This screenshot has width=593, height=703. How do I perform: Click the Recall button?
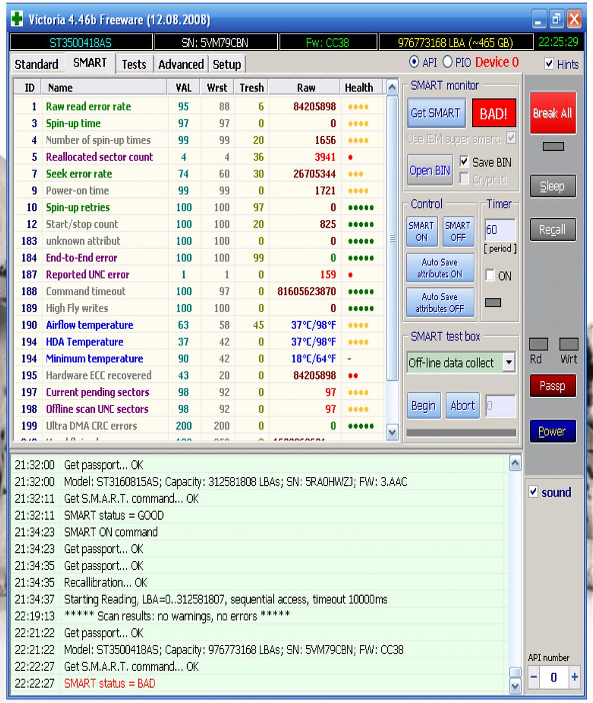[552, 229]
